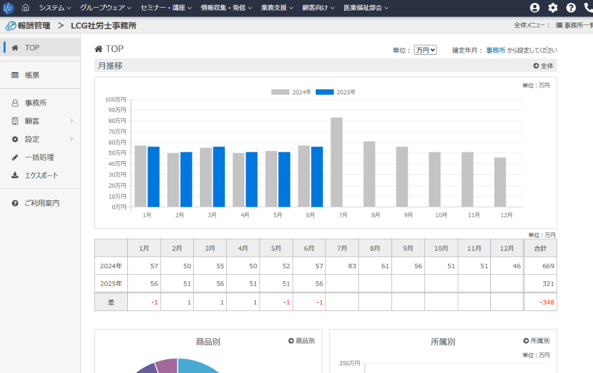The width and height of the screenshot is (593, 373).
Task: Click the 事務所 link next to 確定年月
Action: coord(495,50)
